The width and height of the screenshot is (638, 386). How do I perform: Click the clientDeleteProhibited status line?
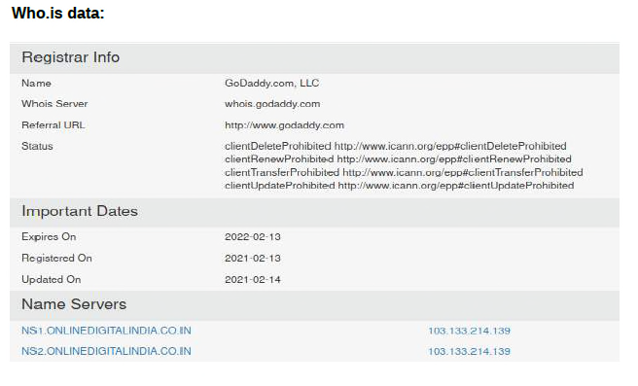[396, 146]
